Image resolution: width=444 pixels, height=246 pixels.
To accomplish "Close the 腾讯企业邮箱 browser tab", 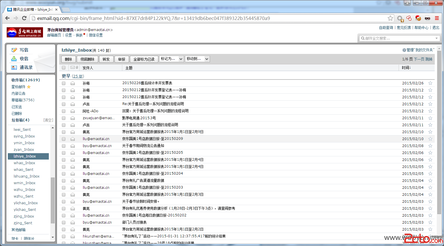I will tap(56, 9).
